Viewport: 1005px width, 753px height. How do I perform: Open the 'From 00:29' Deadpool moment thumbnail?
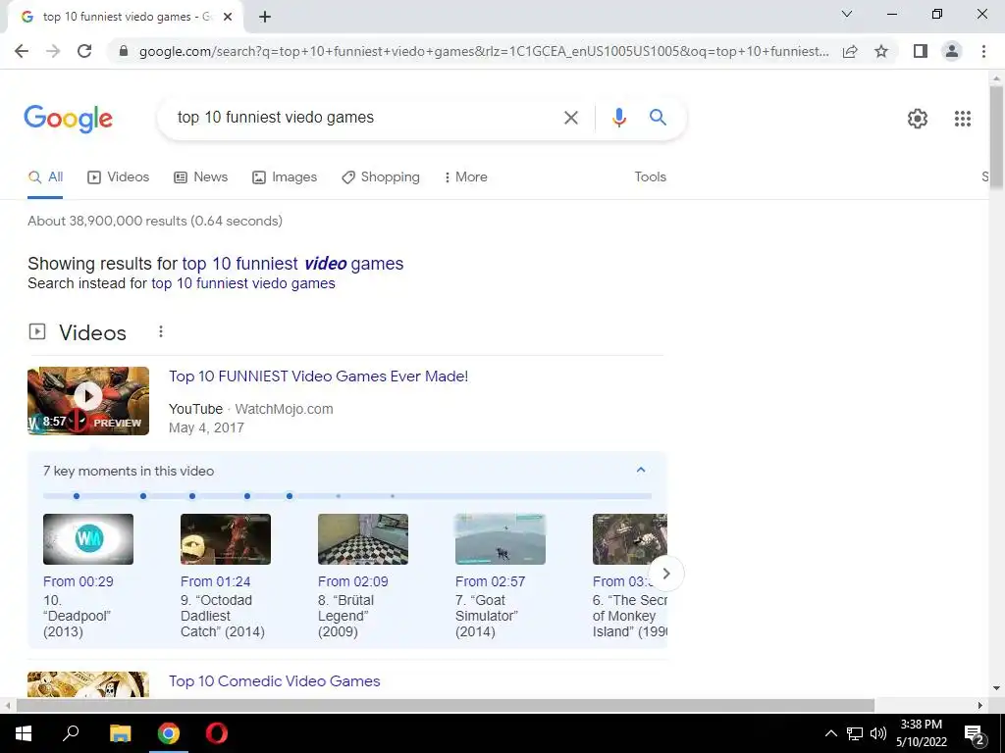coord(88,539)
